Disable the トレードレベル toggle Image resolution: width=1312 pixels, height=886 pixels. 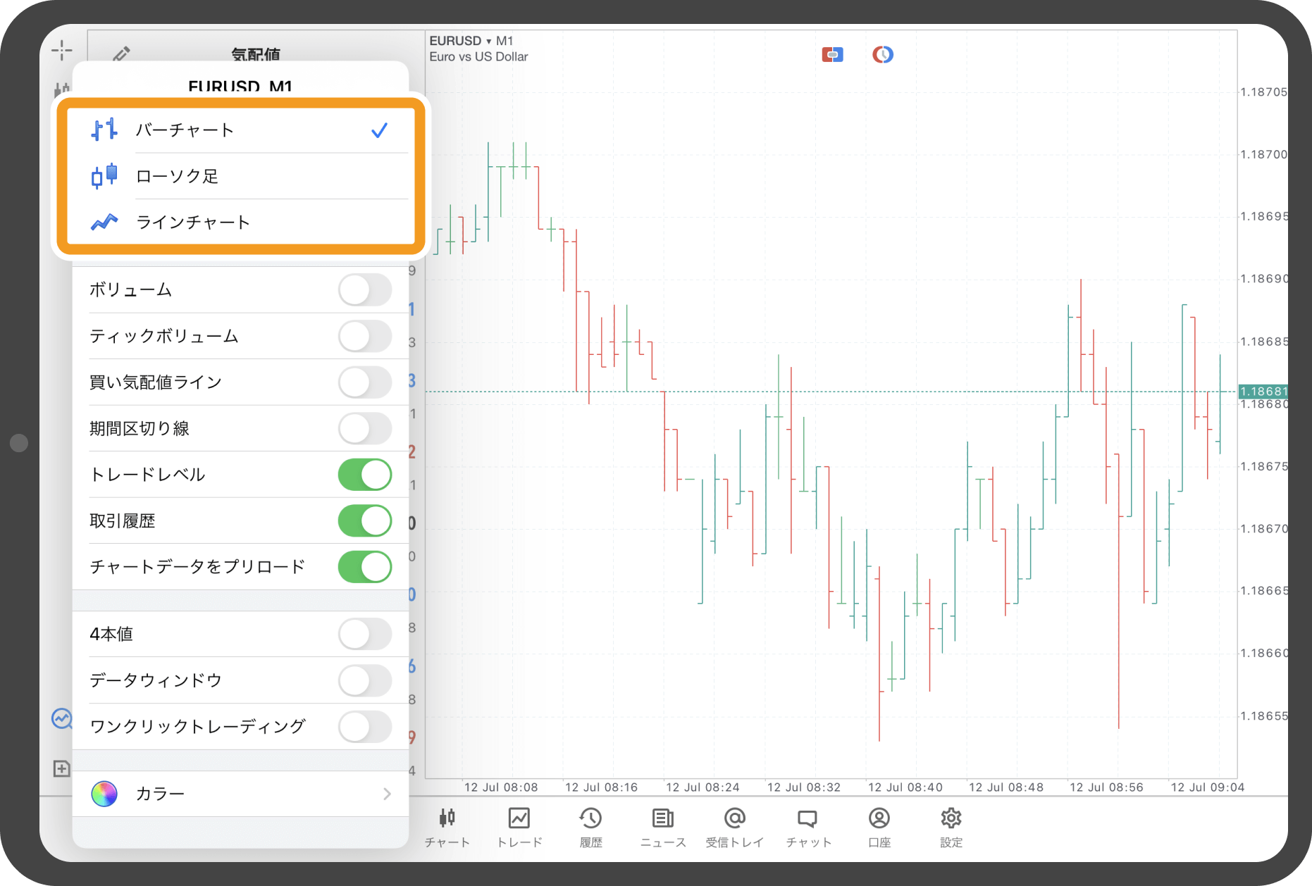click(x=365, y=475)
